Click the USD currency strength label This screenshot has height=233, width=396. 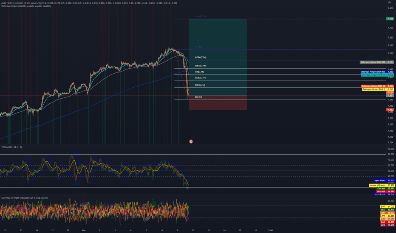pyautogui.click(x=383, y=210)
